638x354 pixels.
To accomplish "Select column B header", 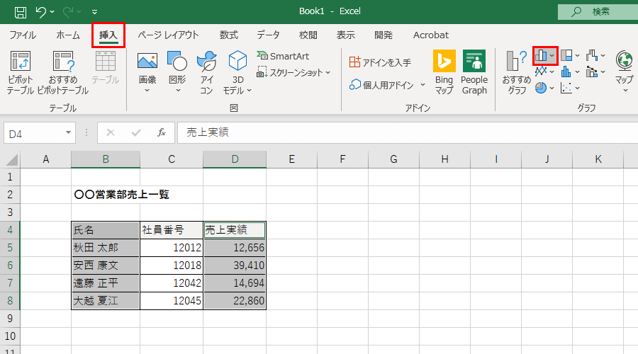I will (x=106, y=159).
